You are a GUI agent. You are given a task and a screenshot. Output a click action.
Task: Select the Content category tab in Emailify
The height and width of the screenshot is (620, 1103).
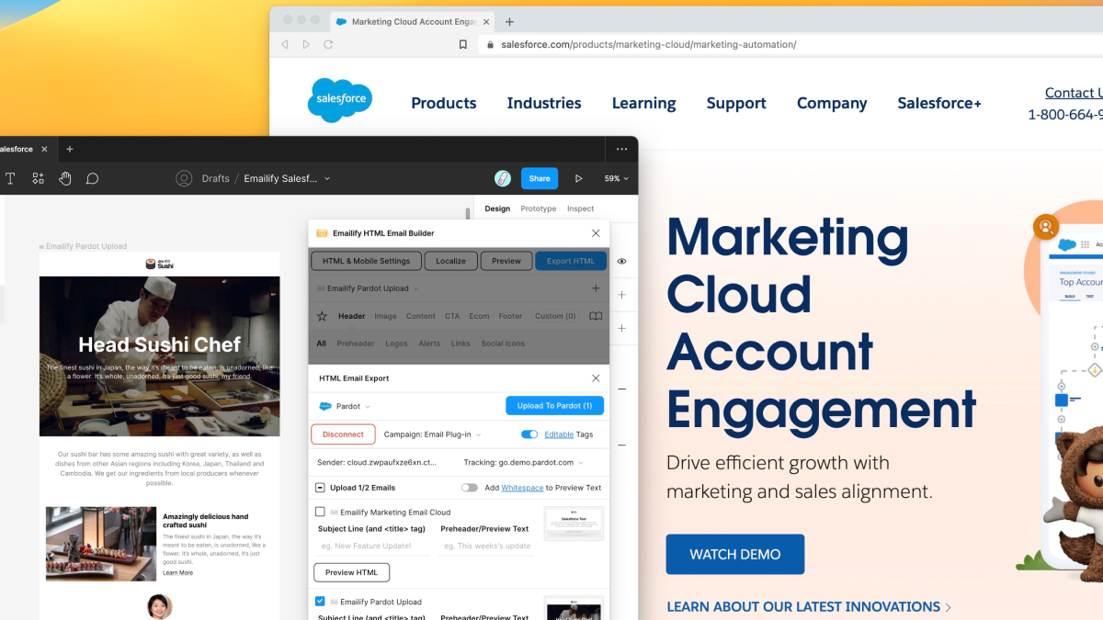tap(421, 316)
